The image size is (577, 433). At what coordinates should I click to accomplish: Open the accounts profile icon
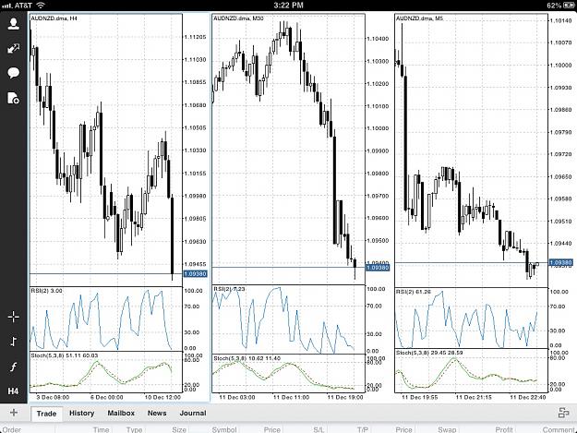tap(14, 24)
